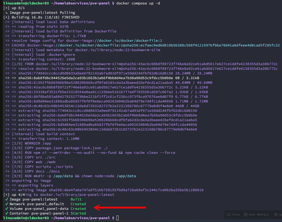Screen dimensions: 282x222
Task: Click the 'resolve docker.io/library/node:22-bookworm-slim' line
Action: tap(141, 69)
